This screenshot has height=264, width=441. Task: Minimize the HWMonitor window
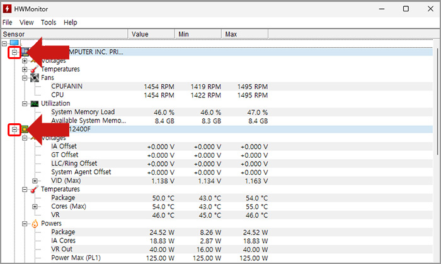click(x=382, y=9)
